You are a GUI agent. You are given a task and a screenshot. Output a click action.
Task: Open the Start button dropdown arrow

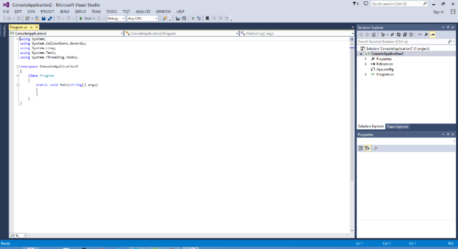(x=94, y=18)
